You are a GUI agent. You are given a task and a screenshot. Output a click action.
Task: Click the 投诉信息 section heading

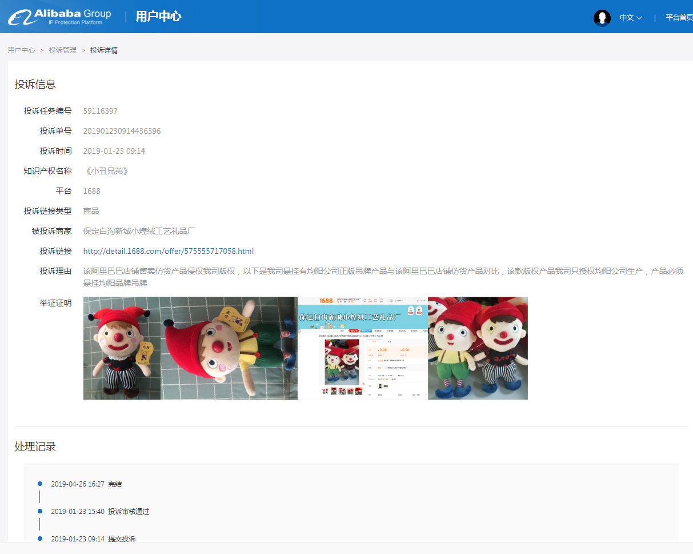[35, 85]
